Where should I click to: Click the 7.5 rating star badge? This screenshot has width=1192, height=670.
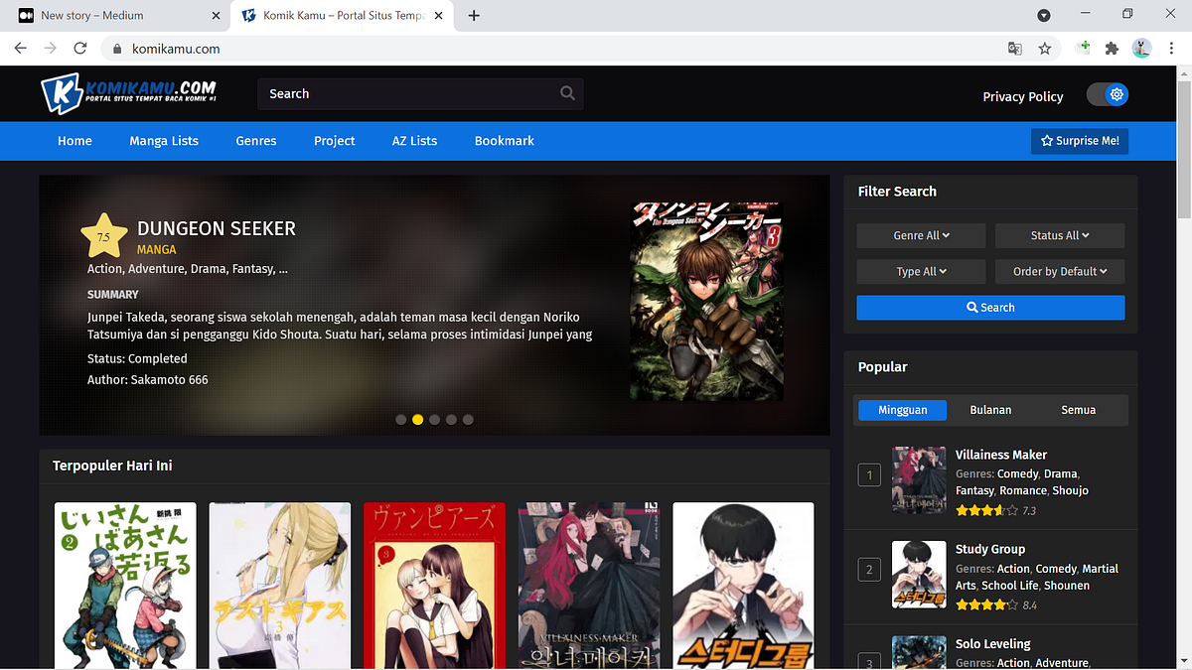(104, 236)
